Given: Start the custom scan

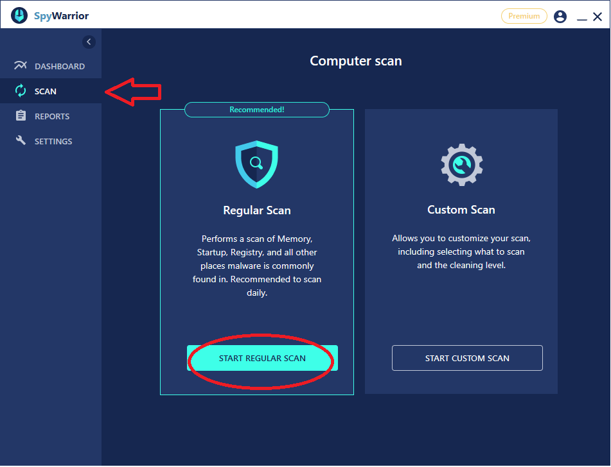Looking at the screenshot, I should click(x=467, y=358).
